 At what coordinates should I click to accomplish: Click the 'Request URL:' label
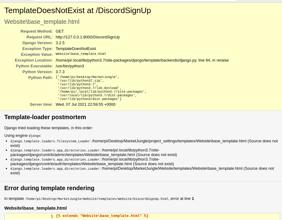39,37
